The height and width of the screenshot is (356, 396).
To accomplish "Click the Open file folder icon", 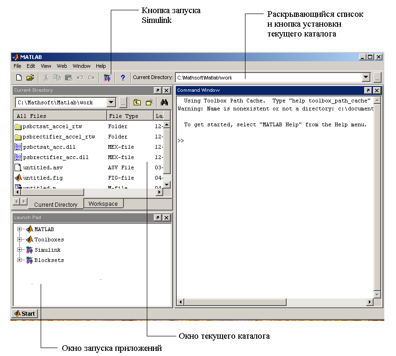I will 30,78.
